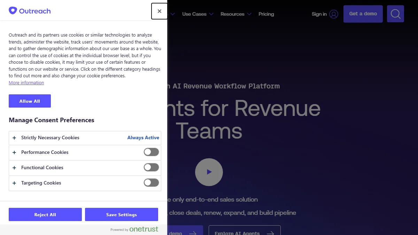Screen dimensions: 418x235
Task: Open the OneTrust powered-by logo link
Action: pyautogui.click(x=134, y=229)
